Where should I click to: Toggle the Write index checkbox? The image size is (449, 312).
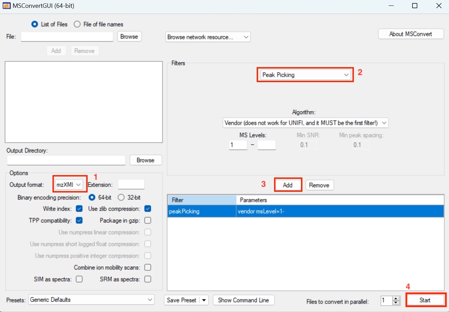coord(79,209)
